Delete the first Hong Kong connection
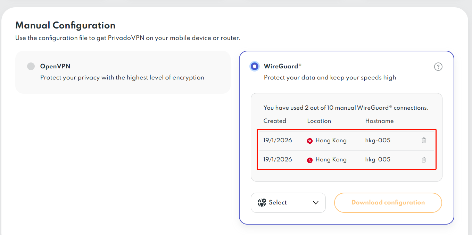 [x=424, y=141]
